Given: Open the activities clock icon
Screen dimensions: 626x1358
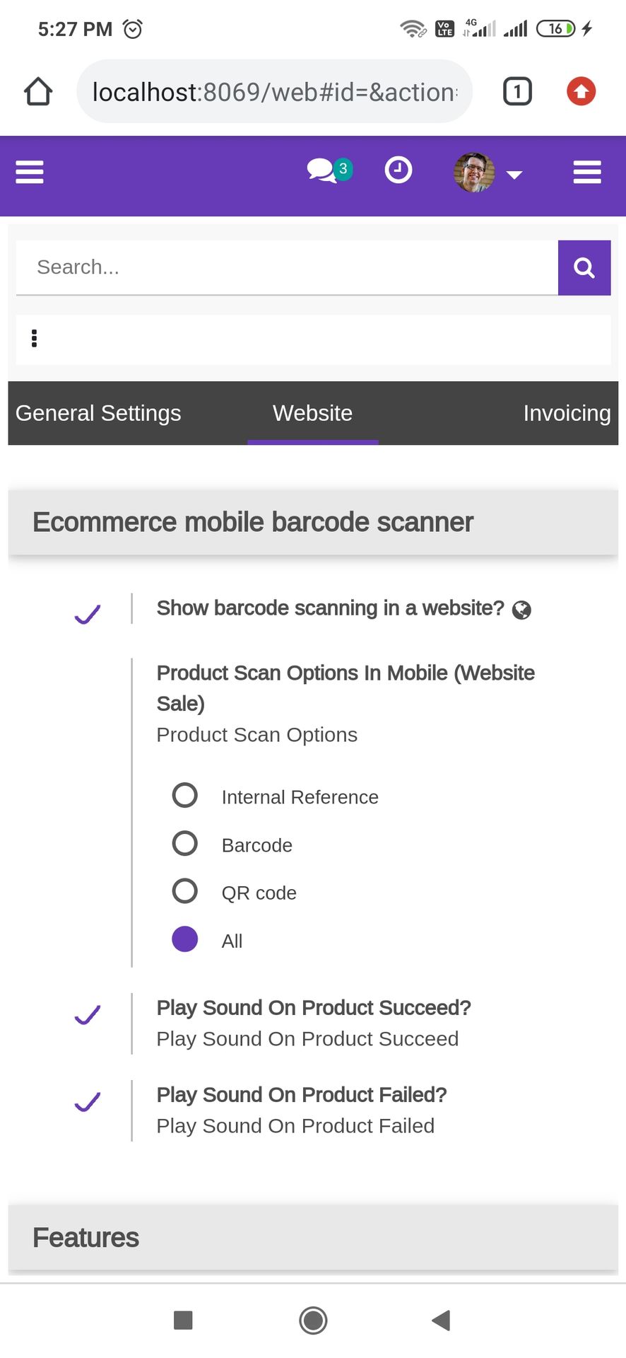Looking at the screenshot, I should 398,170.
